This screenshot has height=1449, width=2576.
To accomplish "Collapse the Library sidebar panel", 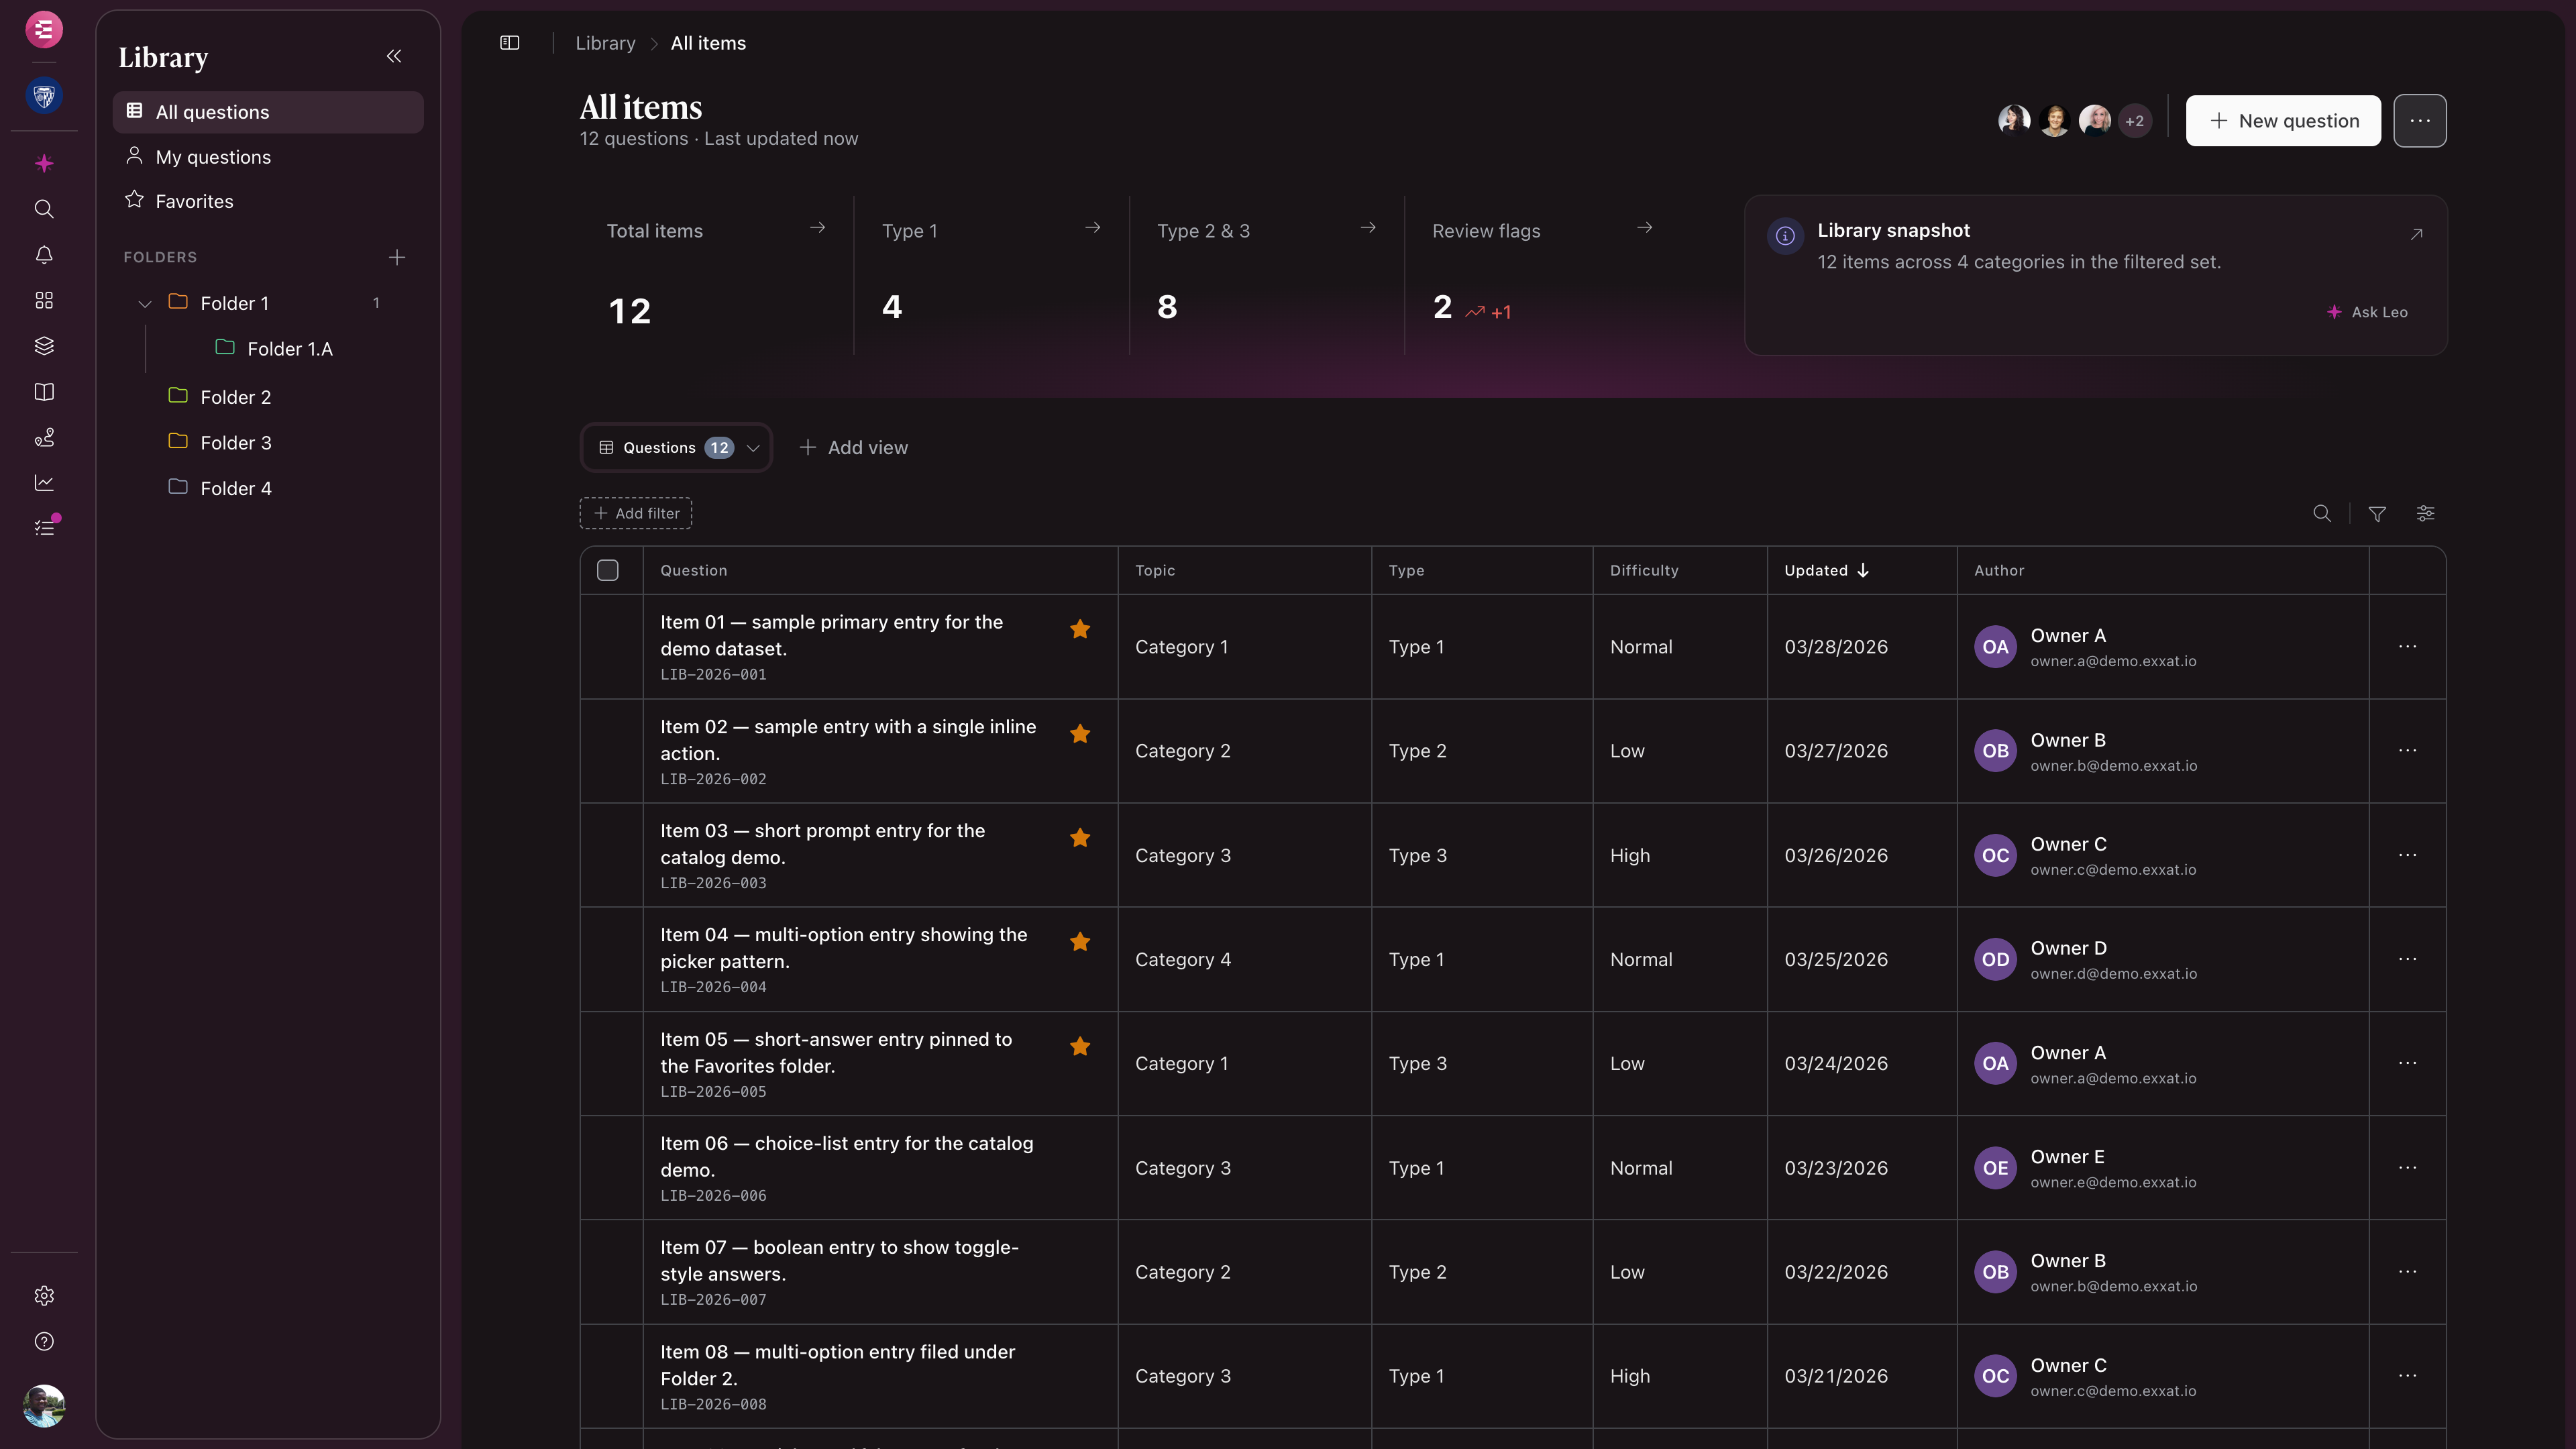I will coord(394,56).
